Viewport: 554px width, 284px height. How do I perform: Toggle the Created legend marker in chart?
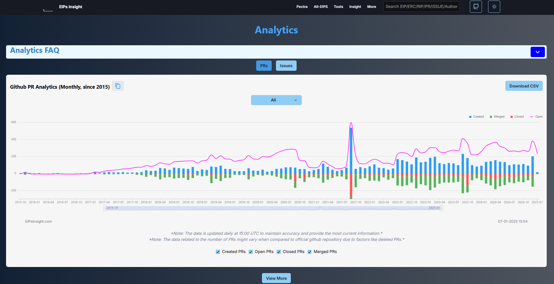[x=470, y=117]
